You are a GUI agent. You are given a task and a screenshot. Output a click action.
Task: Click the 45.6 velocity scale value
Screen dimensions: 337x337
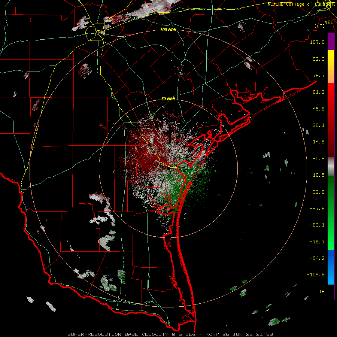(x=319, y=109)
